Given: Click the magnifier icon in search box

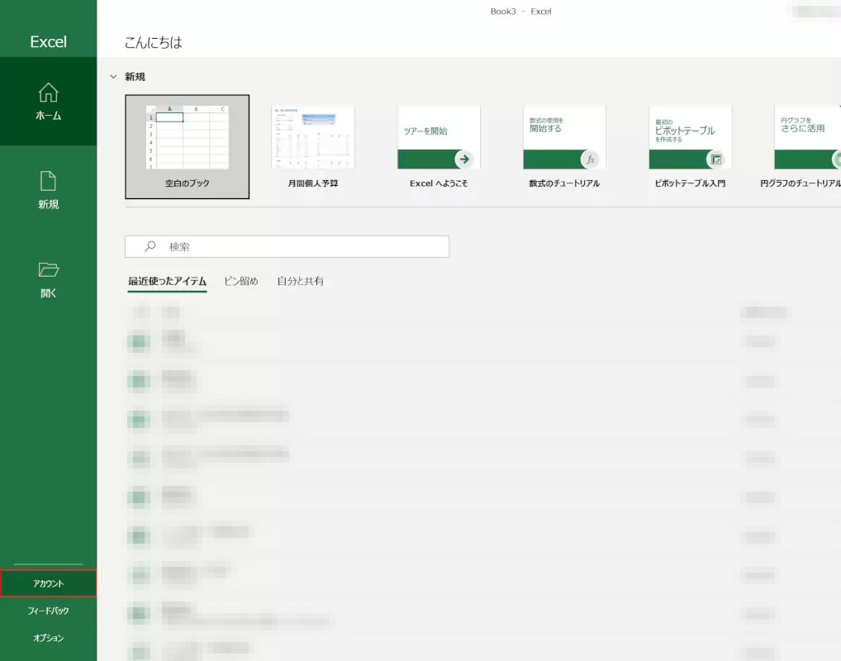Looking at the screenshot, I should click(150, 246).
